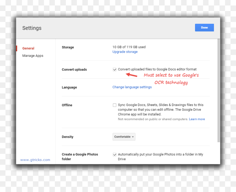The image size is (236, 192).
Task: Enable offline sync checkbox
Action: (114, 105)
